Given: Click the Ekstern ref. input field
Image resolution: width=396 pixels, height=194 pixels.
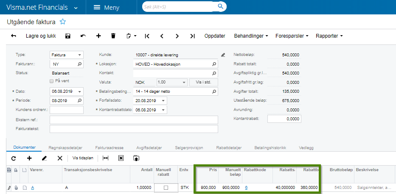Looking at the screenshot, I should click(134, 120).
